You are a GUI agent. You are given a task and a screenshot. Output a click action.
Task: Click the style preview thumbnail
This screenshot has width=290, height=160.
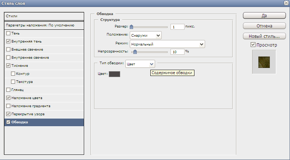[264, 62]
